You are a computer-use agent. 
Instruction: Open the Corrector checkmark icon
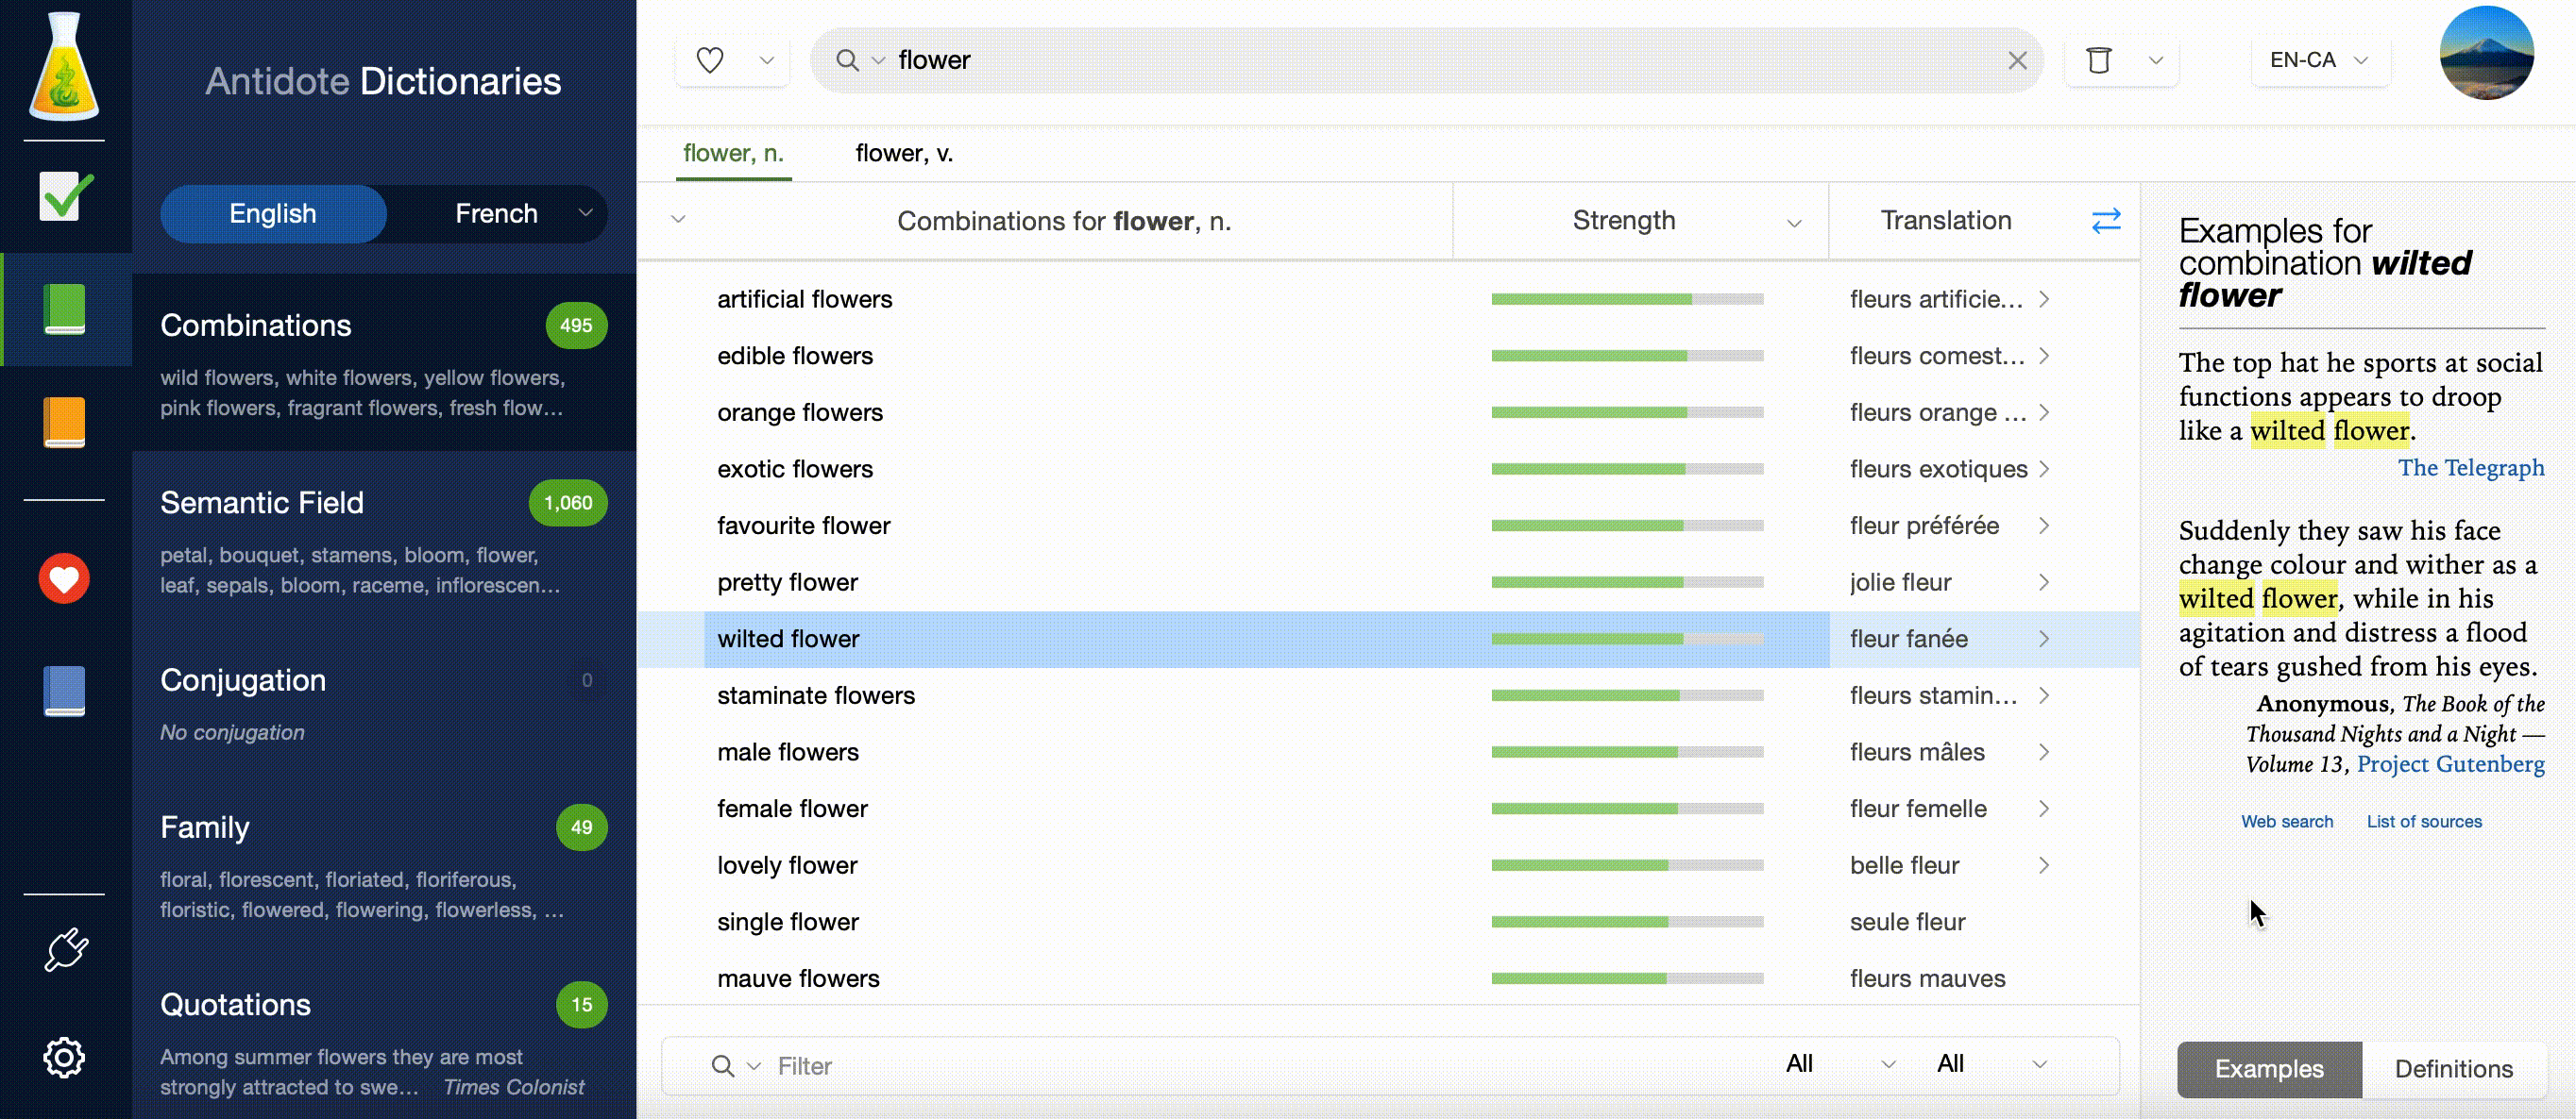(65, 196)
